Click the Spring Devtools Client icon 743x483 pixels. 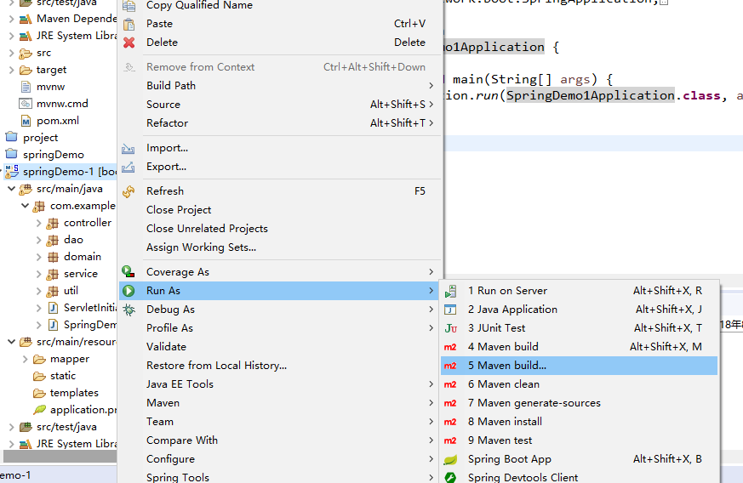point(450,477)
